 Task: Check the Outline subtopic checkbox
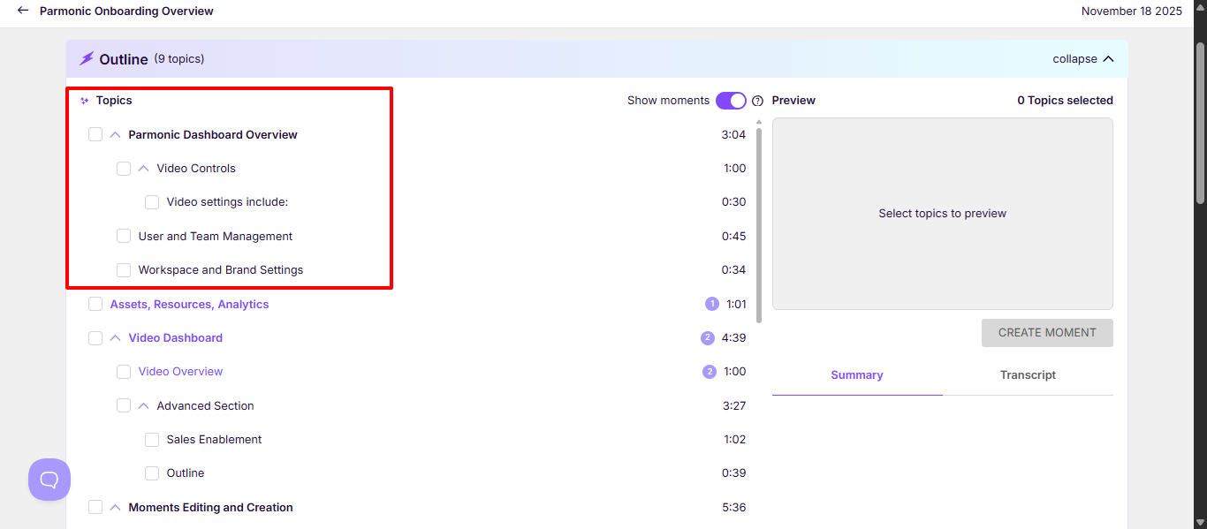[x=152, y=473]
